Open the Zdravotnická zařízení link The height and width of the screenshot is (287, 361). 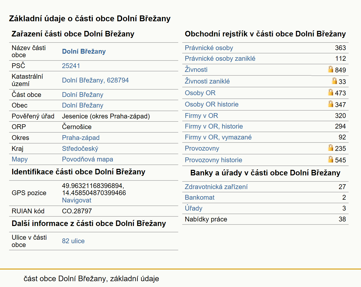pos(216,187)
